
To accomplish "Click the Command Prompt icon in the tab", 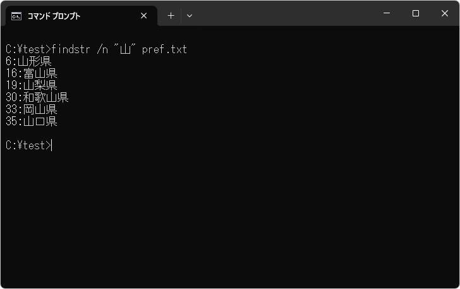I will pos(16,16).
